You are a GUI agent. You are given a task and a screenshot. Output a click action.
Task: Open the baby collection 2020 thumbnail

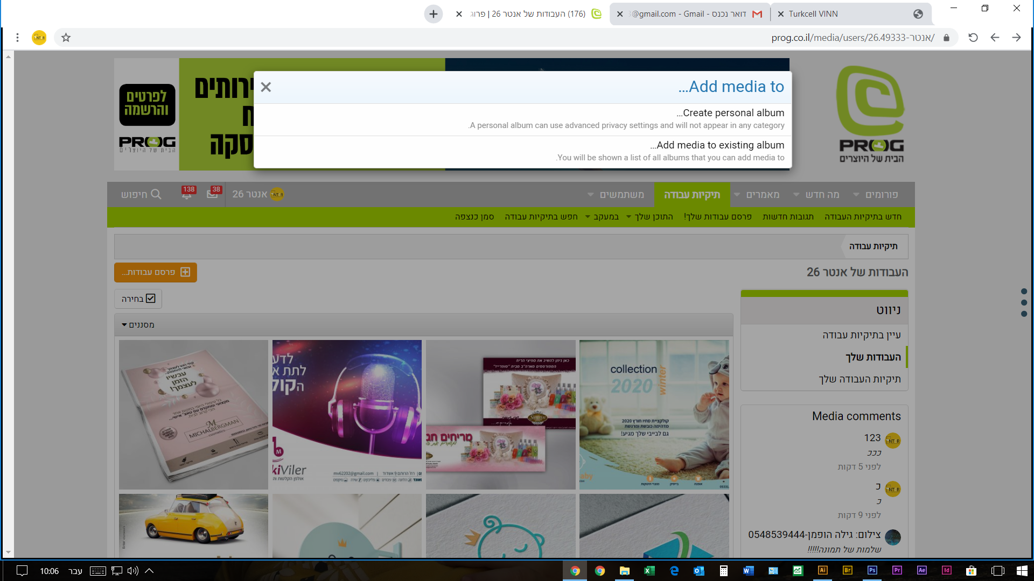(654, 414)
